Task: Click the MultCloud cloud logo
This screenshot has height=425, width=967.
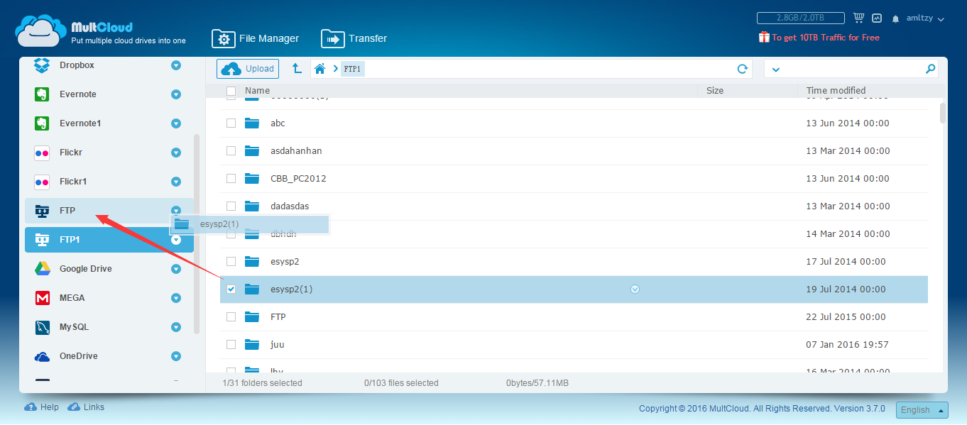Action: point(40,31)
